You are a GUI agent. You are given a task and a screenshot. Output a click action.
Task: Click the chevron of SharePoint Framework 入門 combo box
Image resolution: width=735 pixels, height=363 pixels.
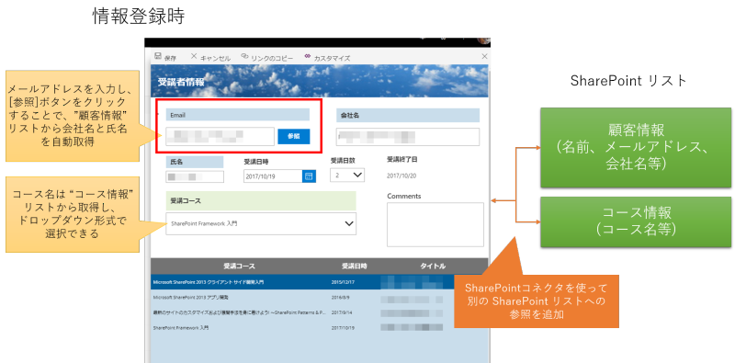349,223
